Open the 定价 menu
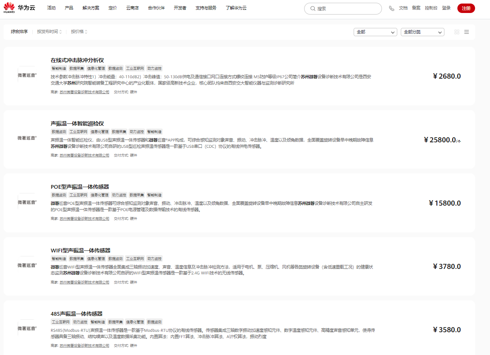490x355 pixels. coord(113,8)
